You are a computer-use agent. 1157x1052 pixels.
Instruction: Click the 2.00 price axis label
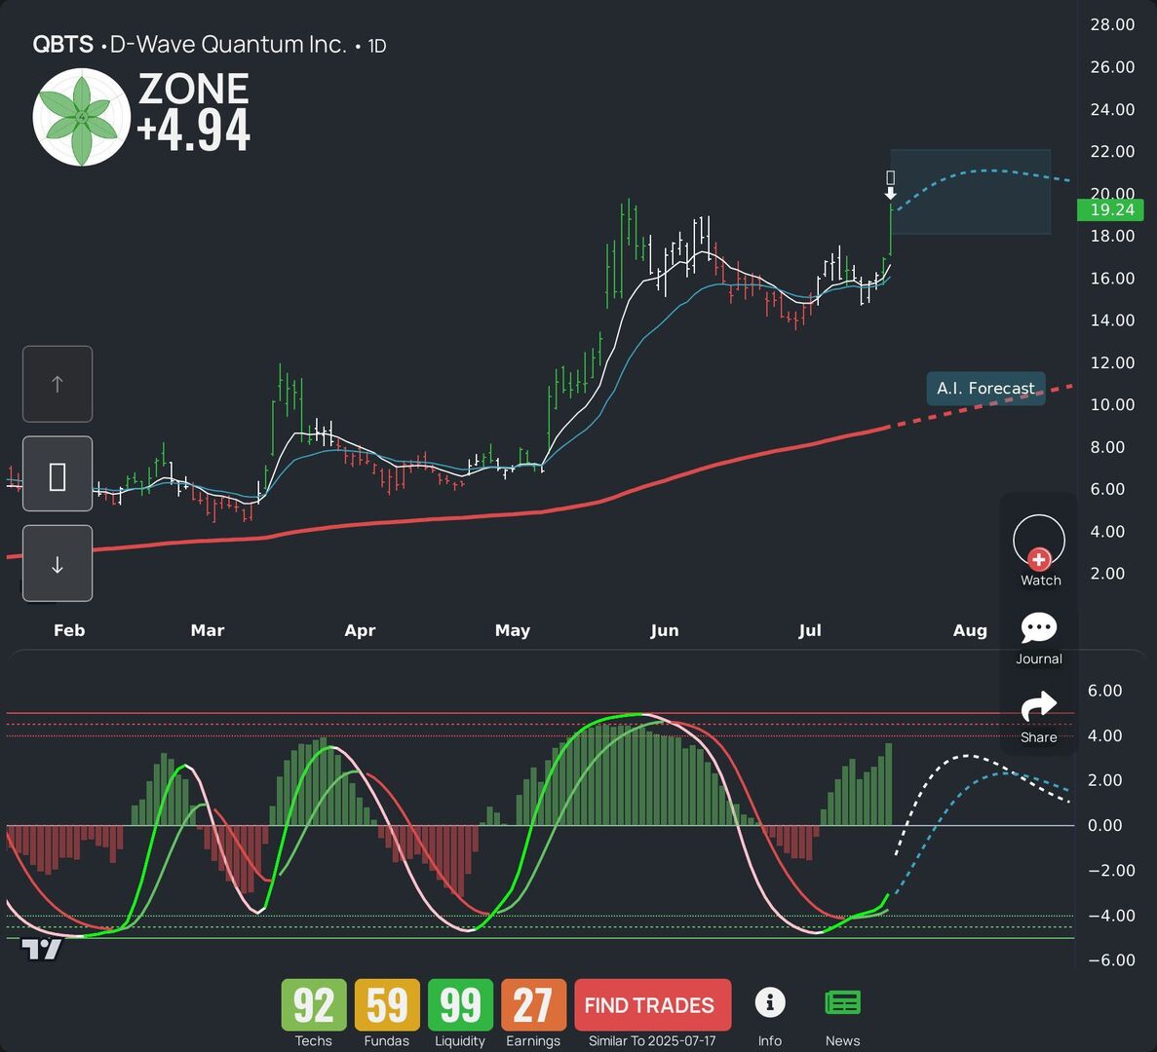1107,573
